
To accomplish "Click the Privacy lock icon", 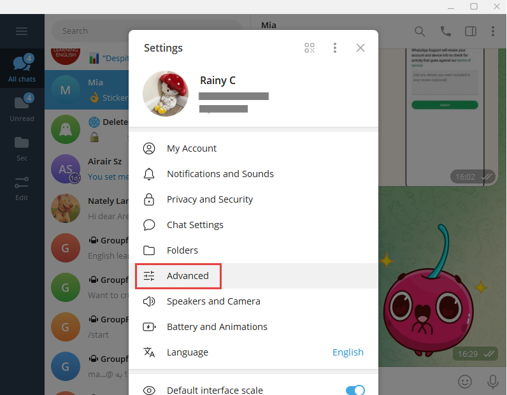I will point(149,199).
